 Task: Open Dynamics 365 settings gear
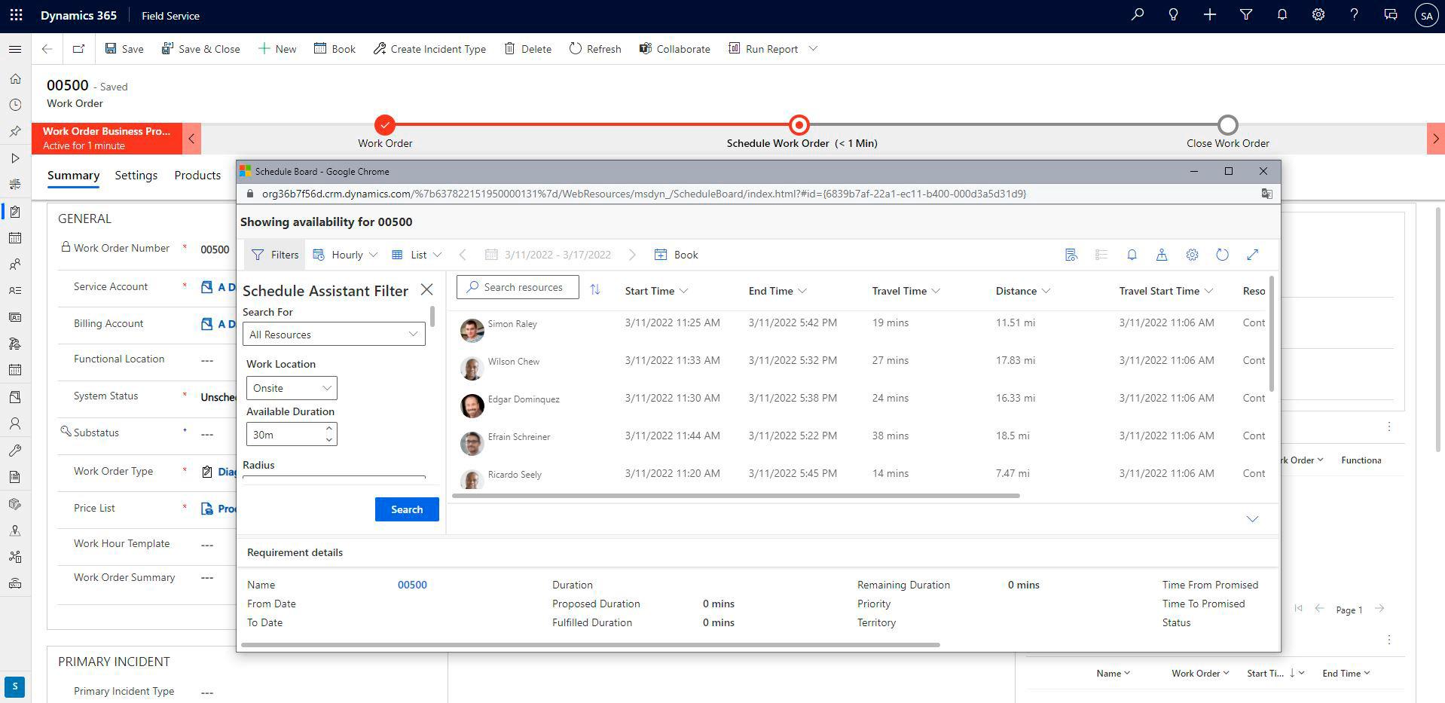[1318, 14]
